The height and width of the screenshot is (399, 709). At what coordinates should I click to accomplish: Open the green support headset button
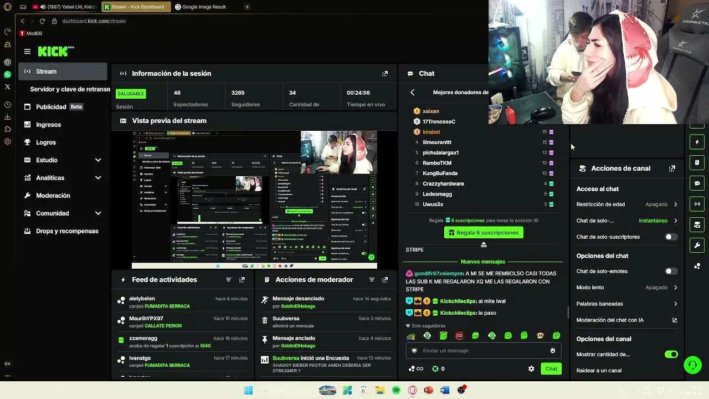(x=692, y=365)
